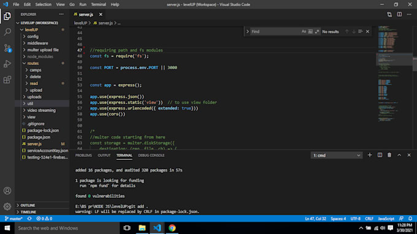
Task: Change indentation via Spaces: 4
Action: click(x=339, y=219)
